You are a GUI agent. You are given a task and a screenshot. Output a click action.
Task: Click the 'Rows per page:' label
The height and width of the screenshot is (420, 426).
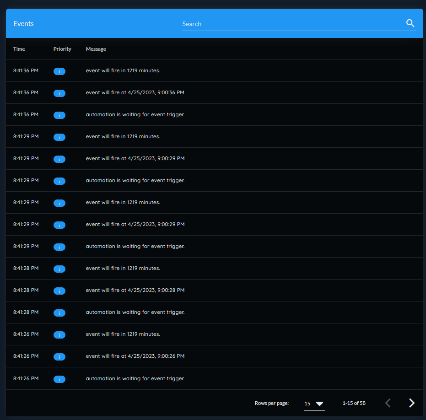pos(271,403)
